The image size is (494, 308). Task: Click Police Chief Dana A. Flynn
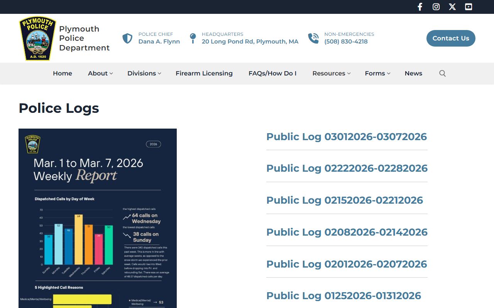tap(159, 42)
